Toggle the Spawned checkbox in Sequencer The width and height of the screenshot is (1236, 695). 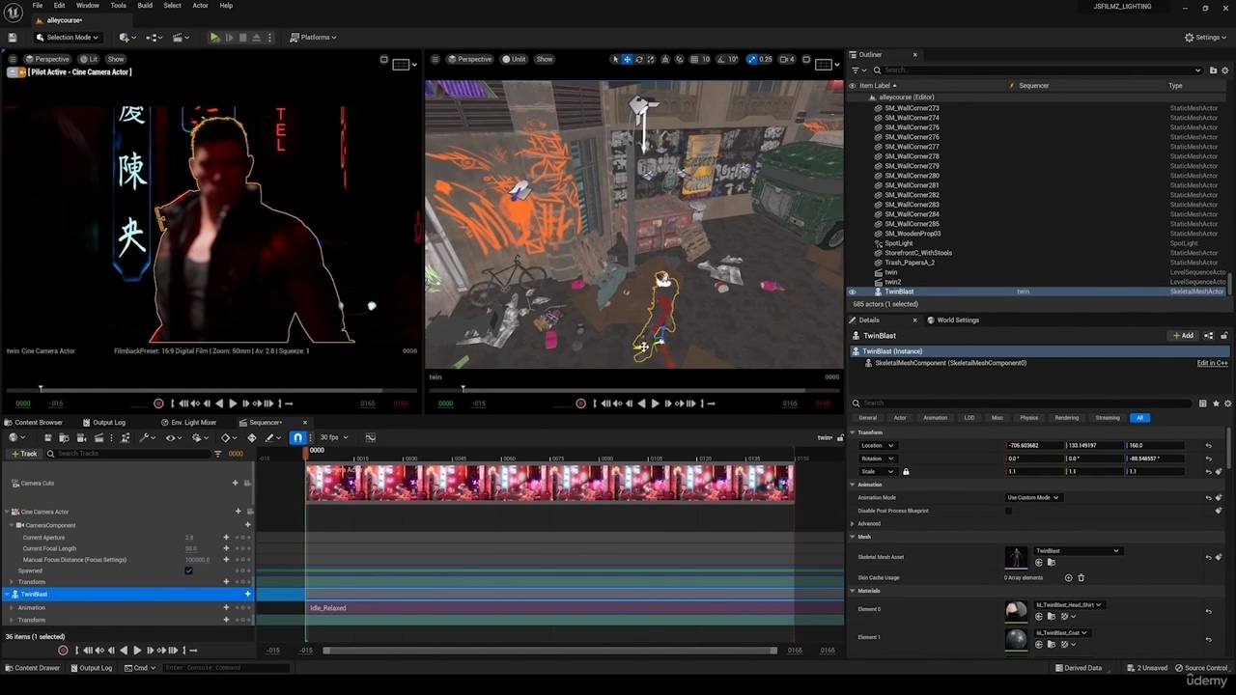pos(188,570)
